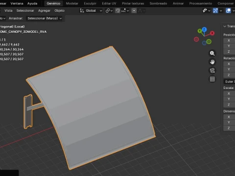The image size is (235, 176).
Task: Switch to the Modelar workspace tab
Action: pyautogui.click(x=72, y=3)
